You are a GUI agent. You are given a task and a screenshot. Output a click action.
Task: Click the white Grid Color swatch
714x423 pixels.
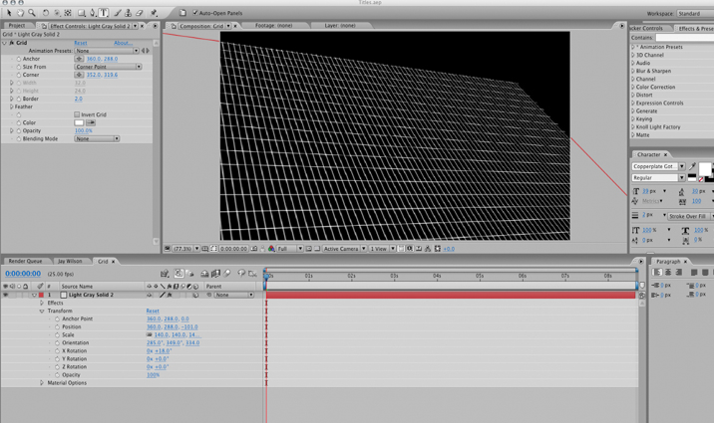pos(79,122)
